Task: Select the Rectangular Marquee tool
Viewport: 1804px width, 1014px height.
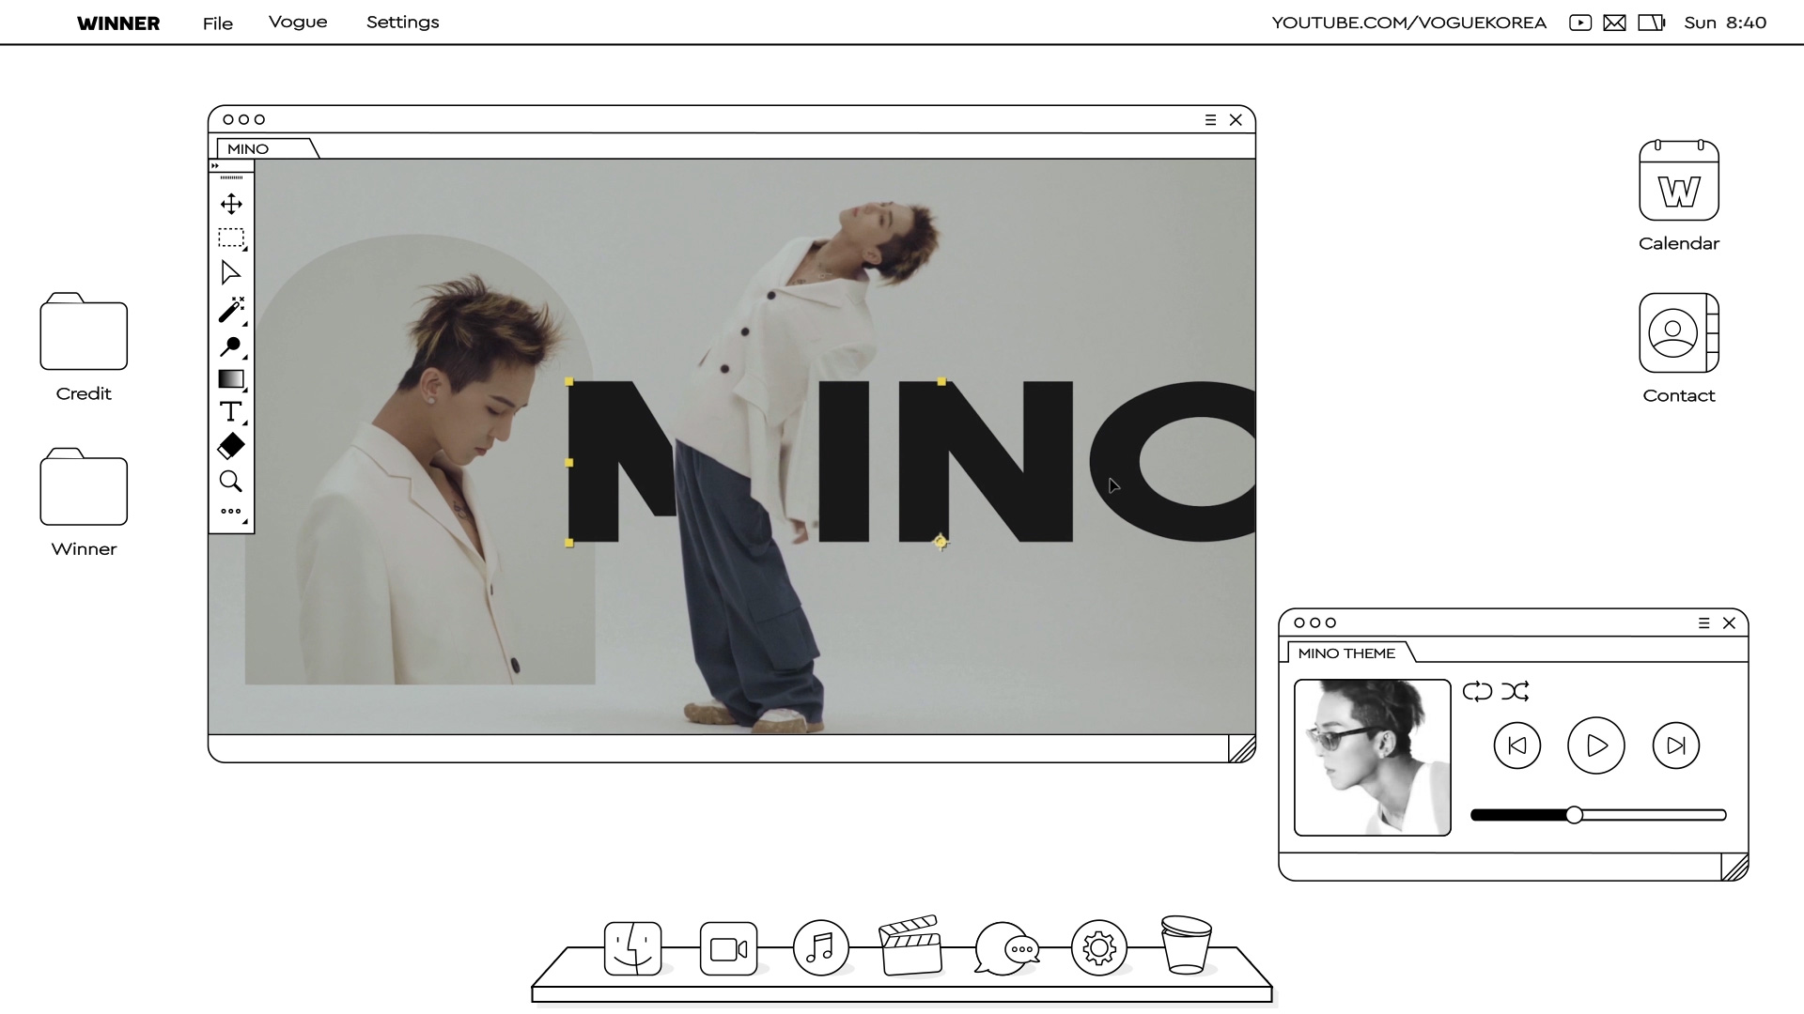Action: (231, 238)
